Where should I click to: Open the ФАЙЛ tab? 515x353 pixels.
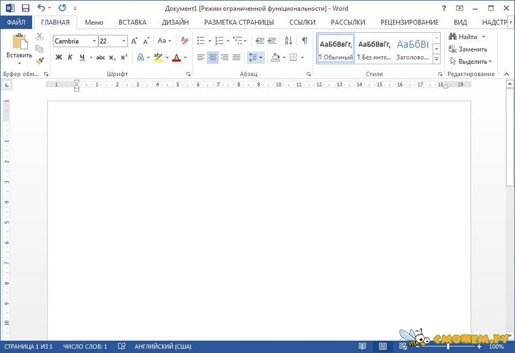pos(16,22)
